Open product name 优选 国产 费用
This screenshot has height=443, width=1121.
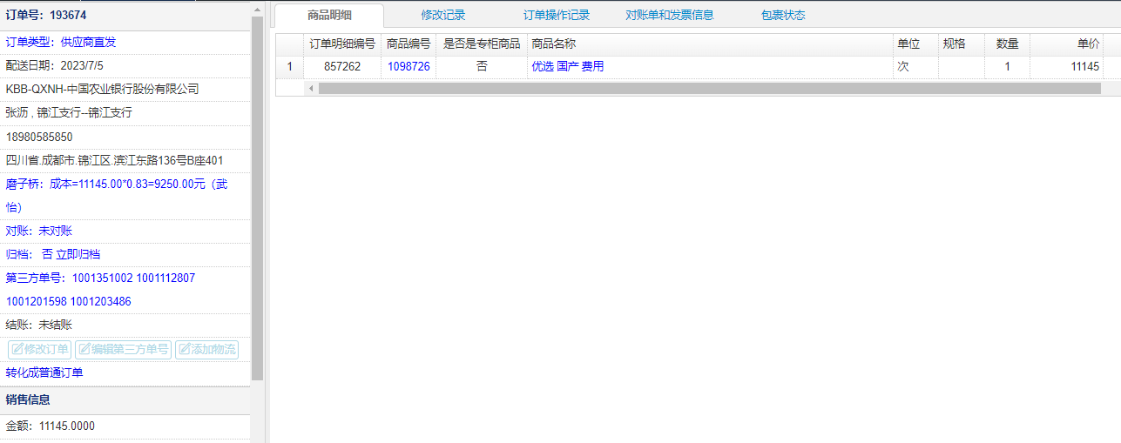pos(567,66)
